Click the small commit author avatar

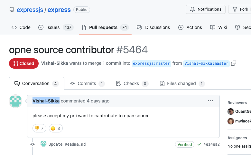click(x=43, y=144)
